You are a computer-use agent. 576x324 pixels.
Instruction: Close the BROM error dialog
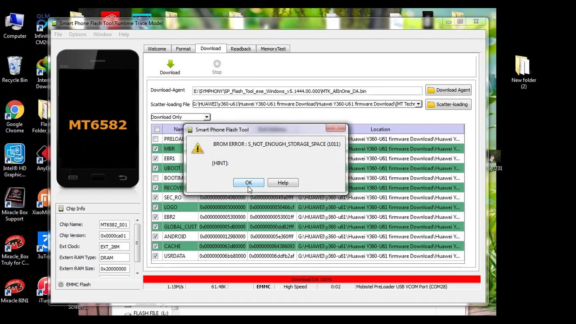click(x=336, y=128)
